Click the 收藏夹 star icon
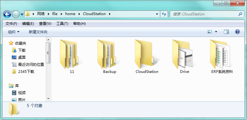 pyautogui.click(x=11, y=43)
